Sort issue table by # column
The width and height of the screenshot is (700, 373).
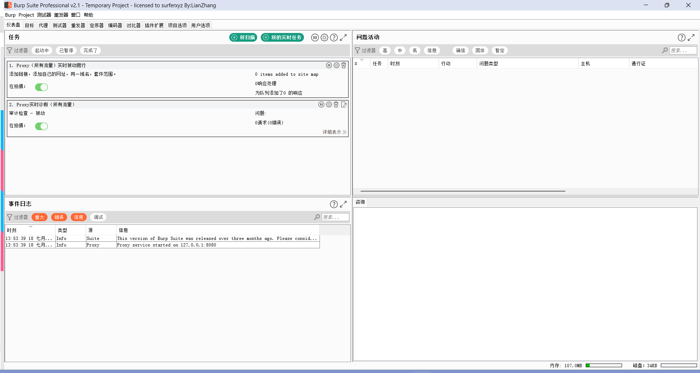click(x=362, y=63)
